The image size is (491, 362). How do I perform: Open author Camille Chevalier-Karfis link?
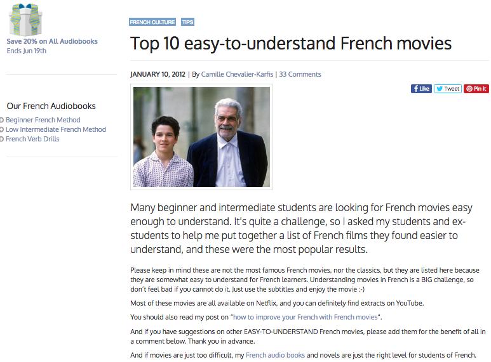(x=237, y=74)
